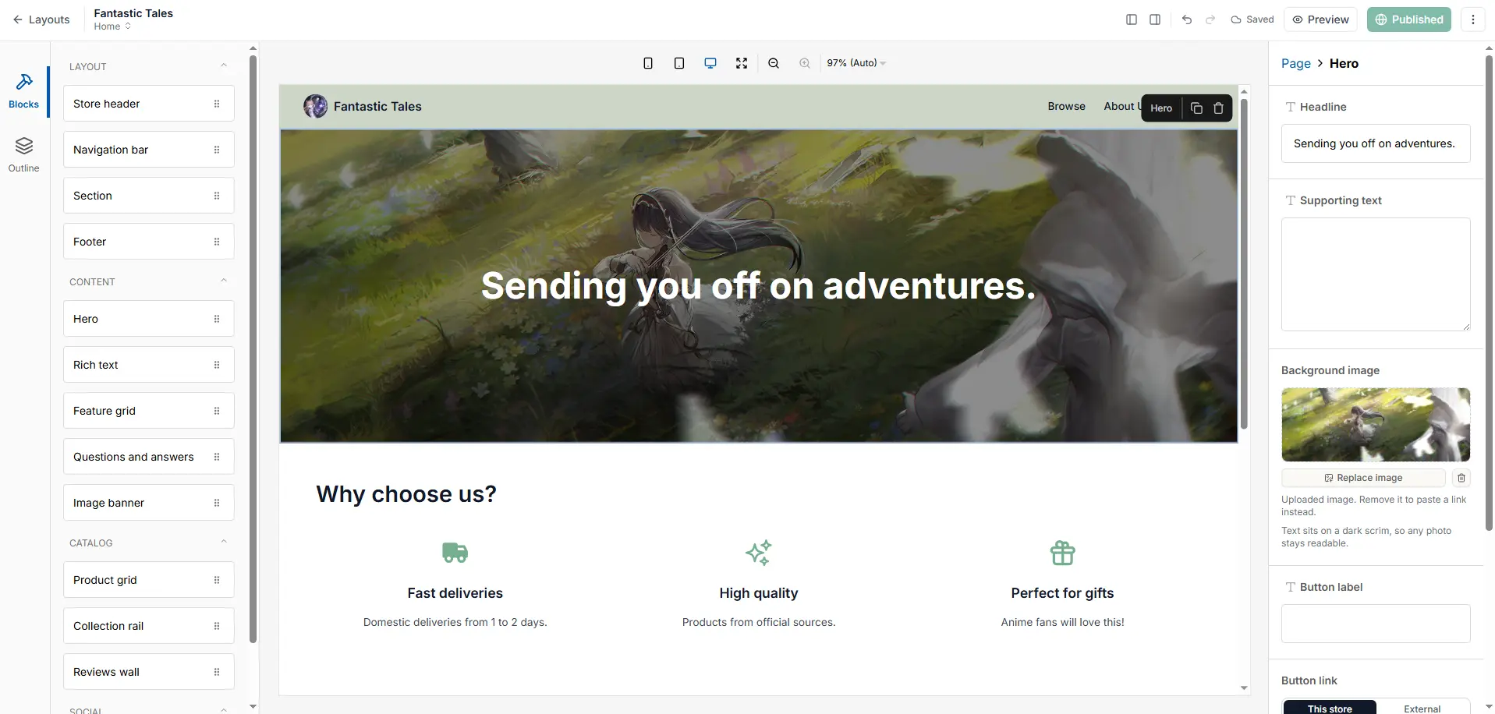
Task: Grab the Collection rail drag handle
Action: point(217,626)
